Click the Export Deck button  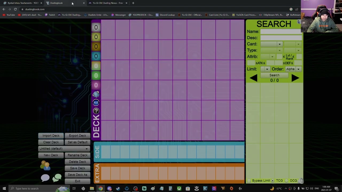click(77, 136)
